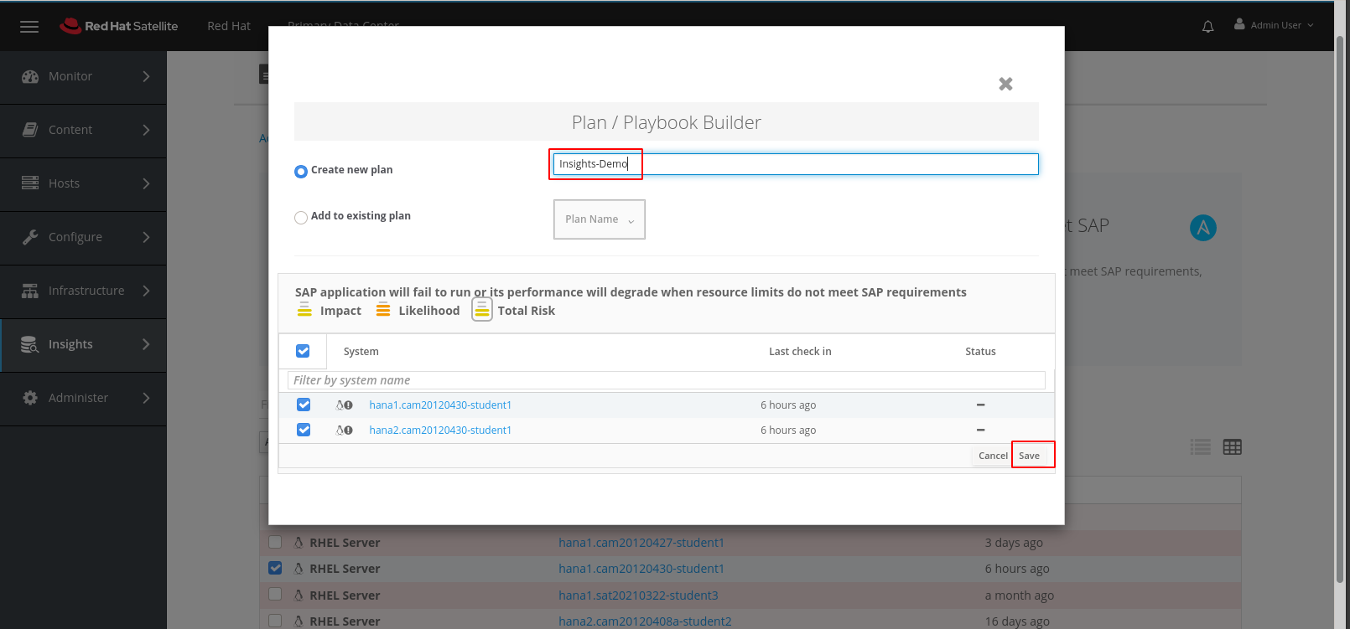Open the Content menu item
Image resolution: width=1350 pixels, height=629 pixels.
pyautogui.click(x=83, y=131)
